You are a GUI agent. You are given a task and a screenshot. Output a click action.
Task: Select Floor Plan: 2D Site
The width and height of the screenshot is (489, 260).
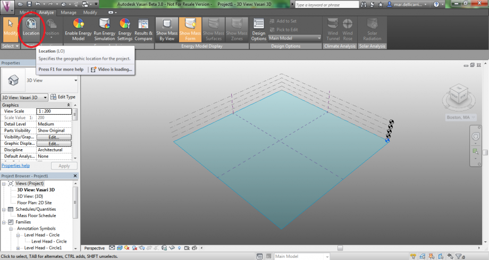[x=35, y=202]
